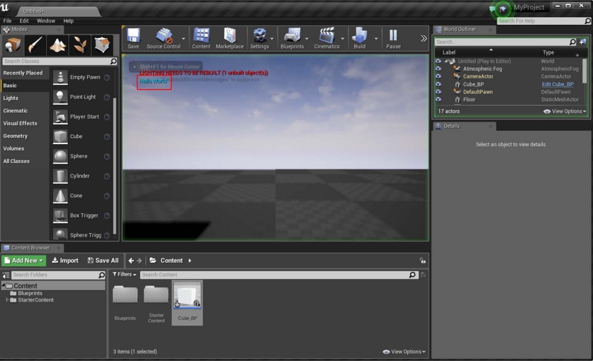Click the Build toolbar icon

tap(359, 39)
